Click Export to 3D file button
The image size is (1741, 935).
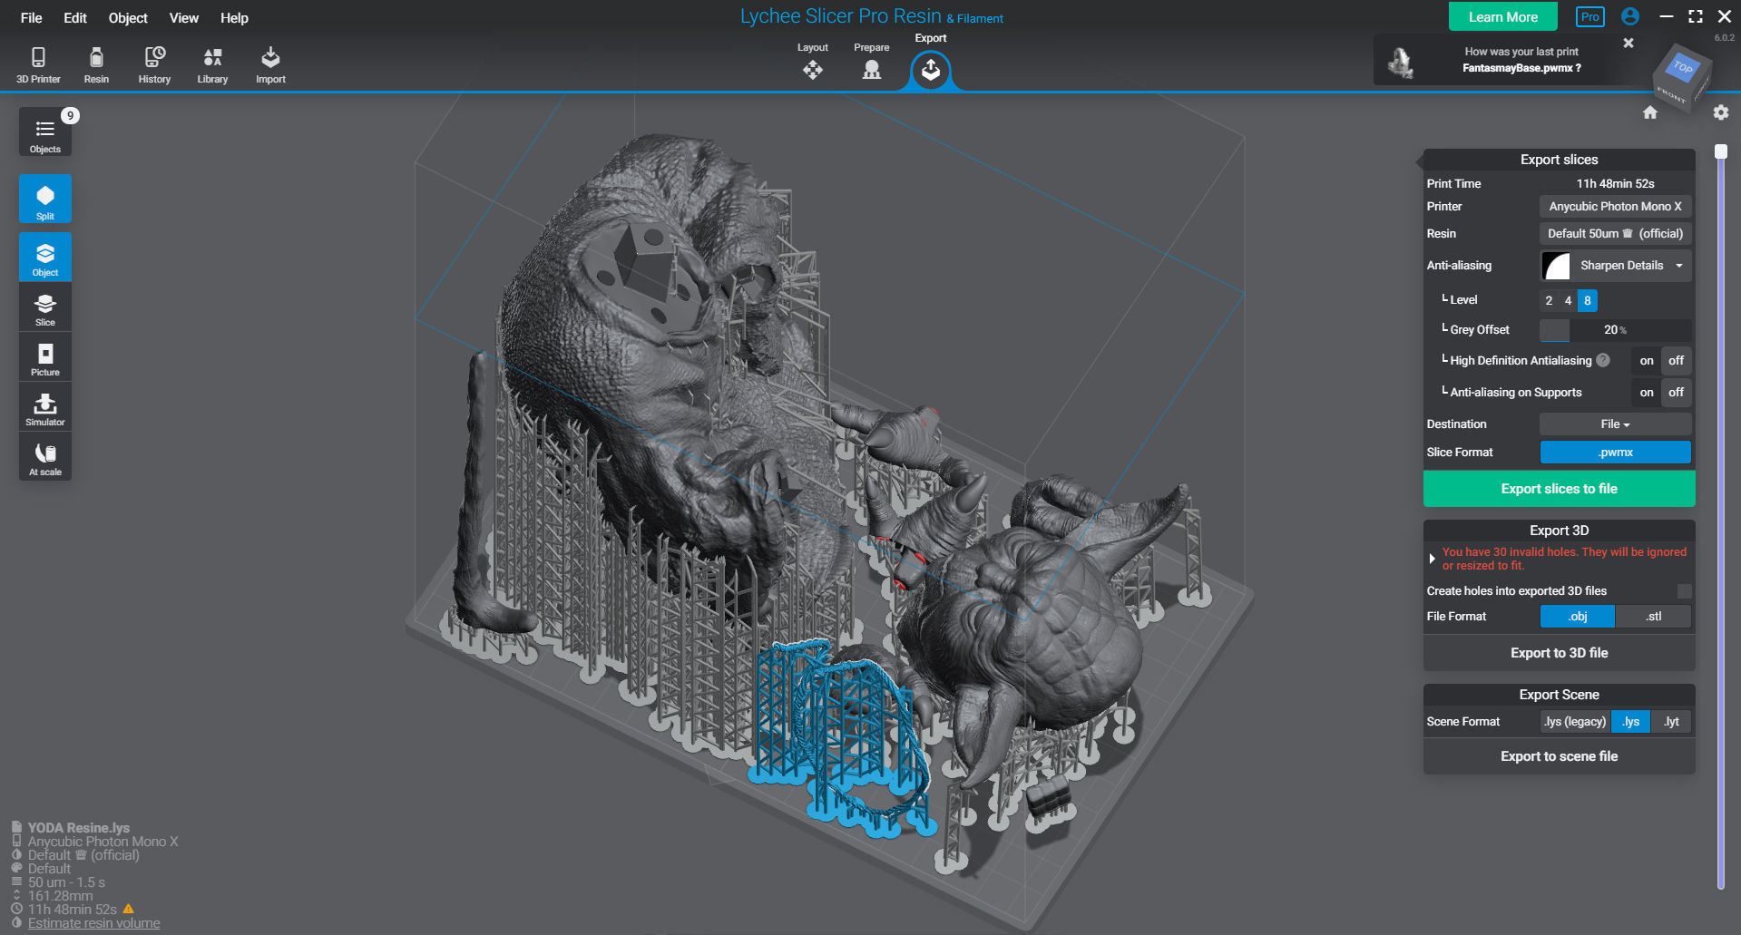[x=1559, y=653]
